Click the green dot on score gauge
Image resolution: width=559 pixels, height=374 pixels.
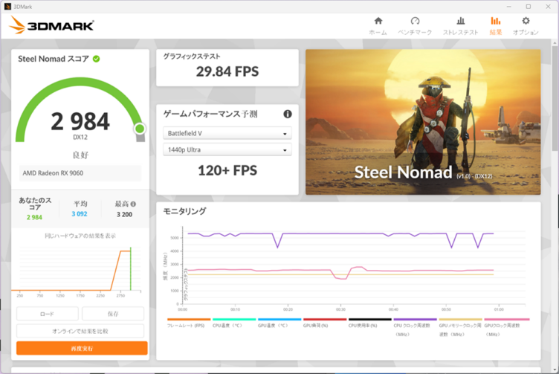click(140, 129)
